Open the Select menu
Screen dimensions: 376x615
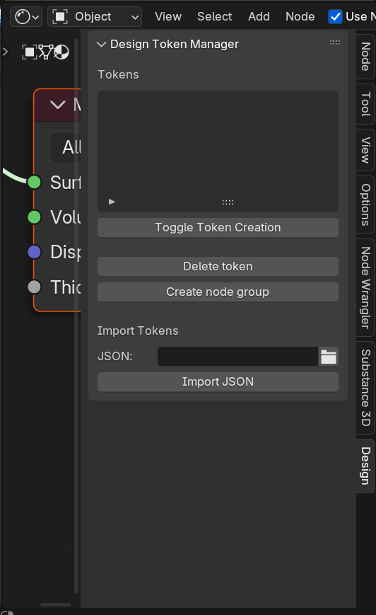click(x=214, y=17)
